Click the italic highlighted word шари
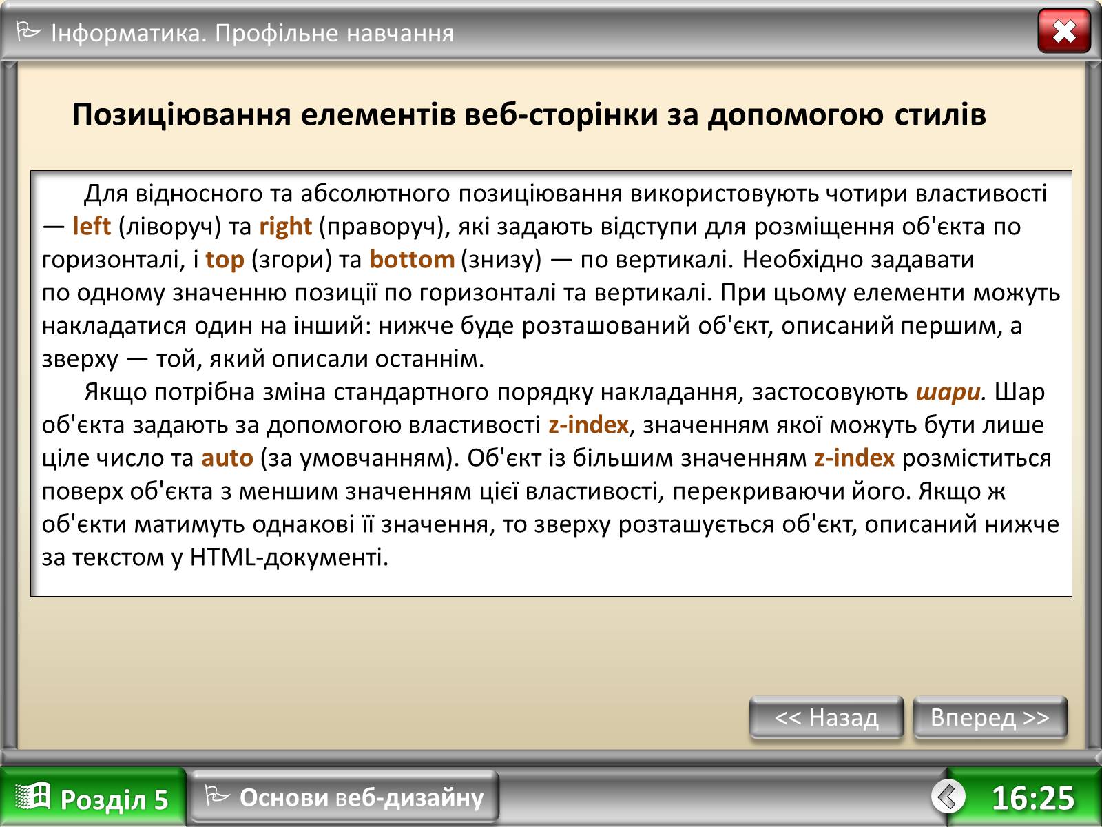Viewport: 1102px width, 827px height. [x=948, y=392]
